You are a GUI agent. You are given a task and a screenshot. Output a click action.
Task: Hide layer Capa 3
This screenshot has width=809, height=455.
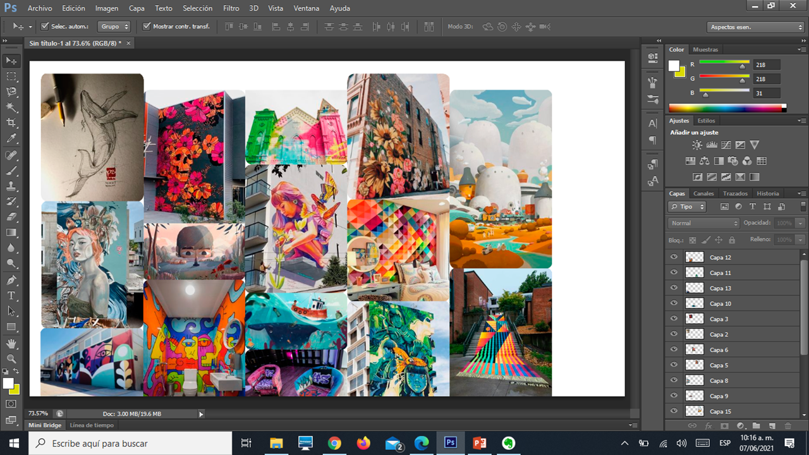pos(674,318)
